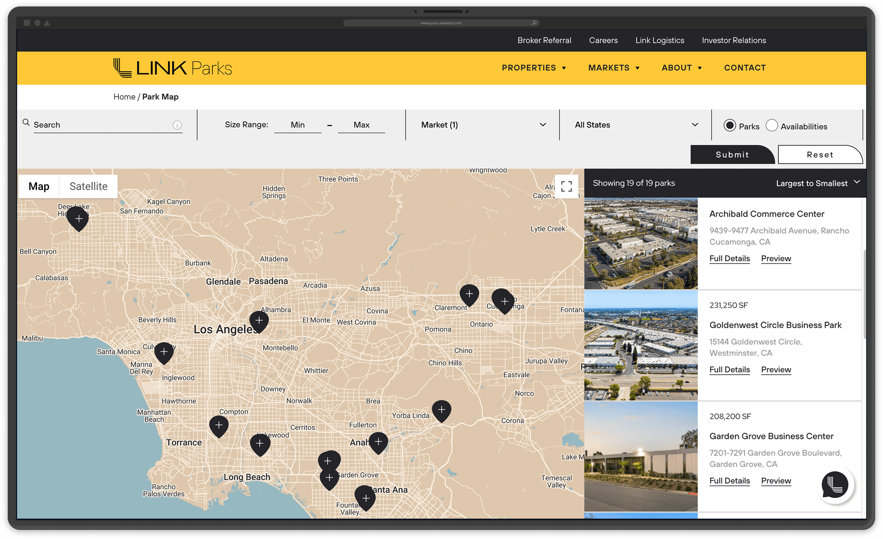
Task: Switch map to Satellite view
Action: 88,187
